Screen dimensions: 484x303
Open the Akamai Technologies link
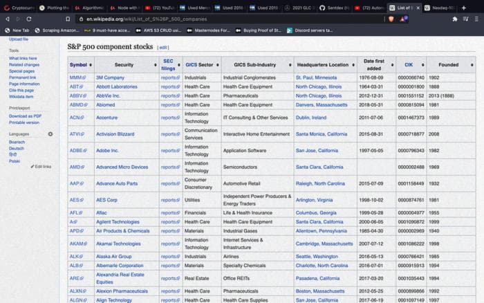118,244
